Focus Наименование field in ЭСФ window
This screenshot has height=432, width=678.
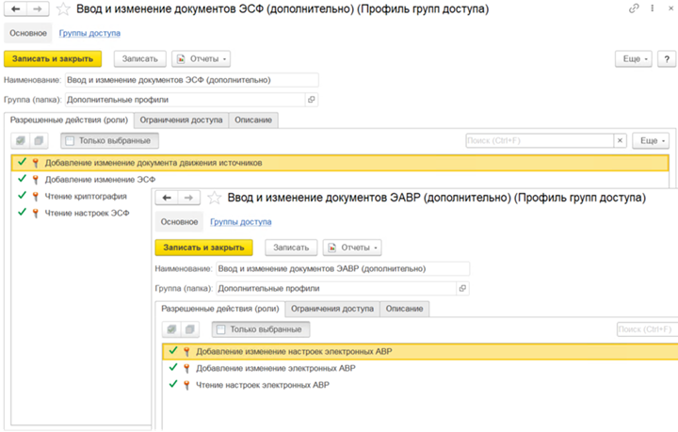pyautogui.click(x=192, y=80)
